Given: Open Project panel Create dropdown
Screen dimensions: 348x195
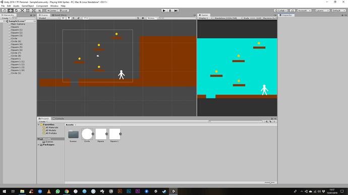Looking at the screenshot, I should pyautogui.click(x=43, y=122).
